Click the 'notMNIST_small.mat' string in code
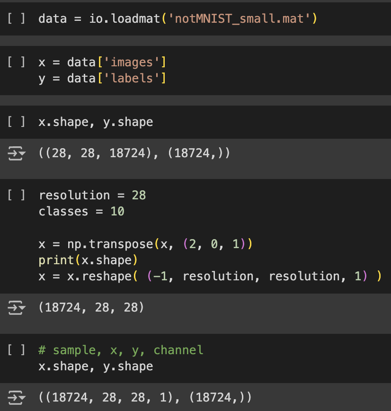 pos(239,19)
